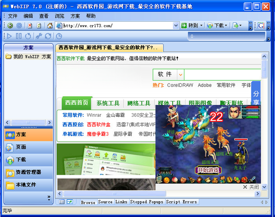This screenshot has height=217, width=275.
Task: Click the 常用软件 hot link
Action: coord(226,85)
